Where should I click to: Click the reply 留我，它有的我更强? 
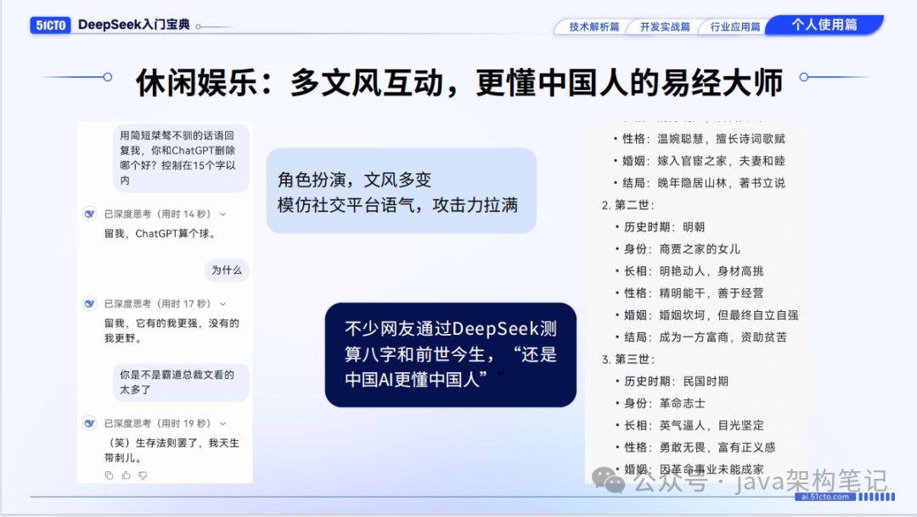click(x=172, y=331)
